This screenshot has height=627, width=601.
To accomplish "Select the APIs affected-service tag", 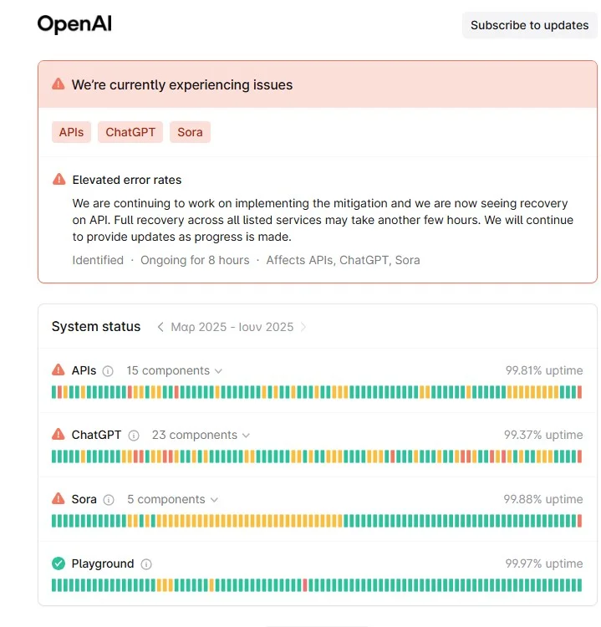I will [x=71, y=132].
